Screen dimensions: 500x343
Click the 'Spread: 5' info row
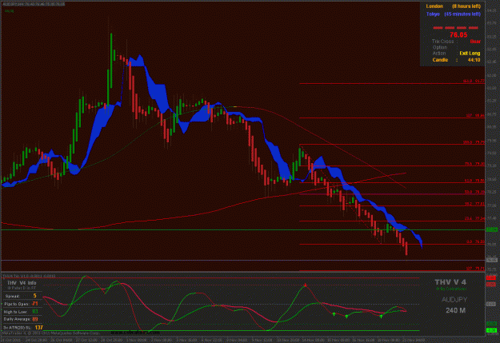(x=21, y=296)
